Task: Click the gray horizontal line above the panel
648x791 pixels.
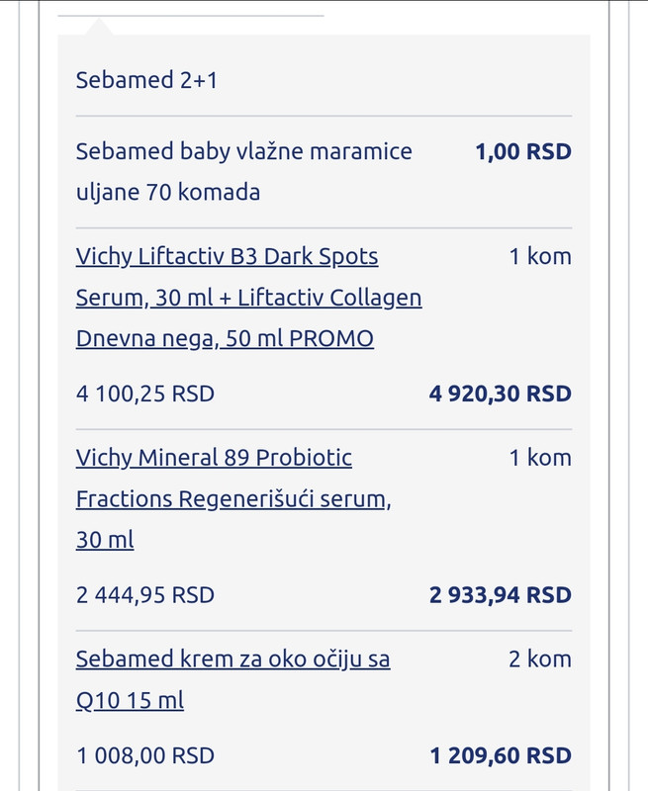Action: (190, 16)
